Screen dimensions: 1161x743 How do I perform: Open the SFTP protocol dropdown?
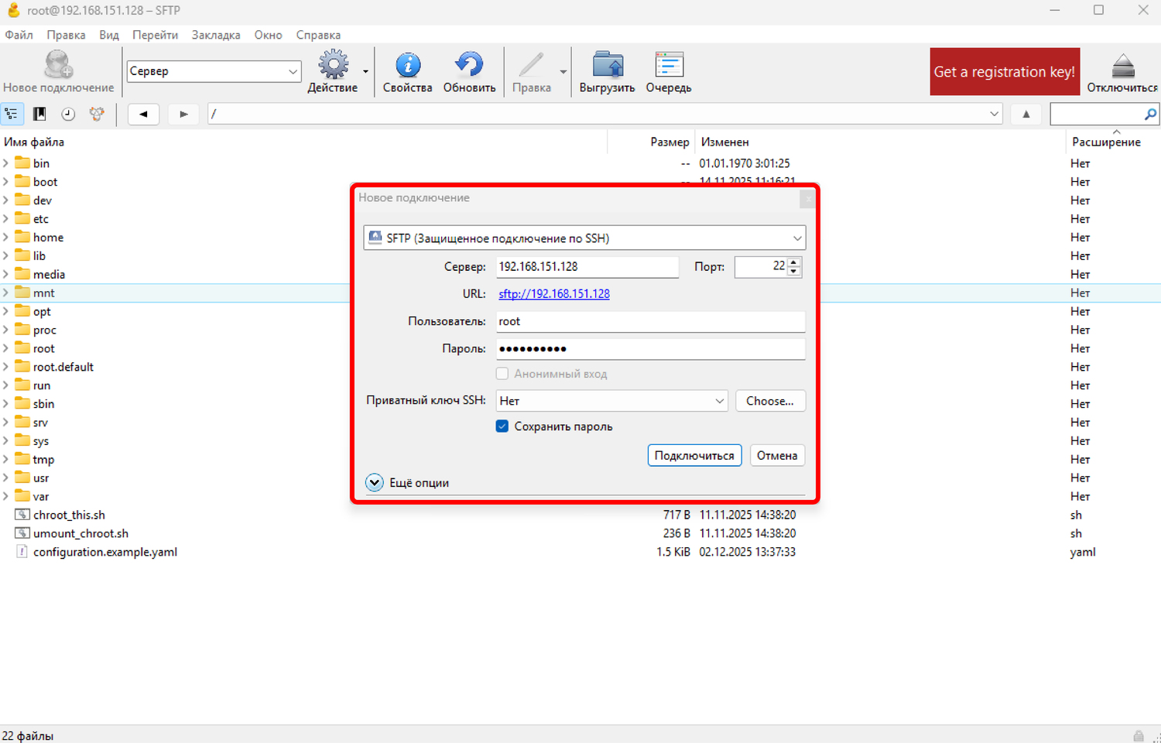(584, 238)
